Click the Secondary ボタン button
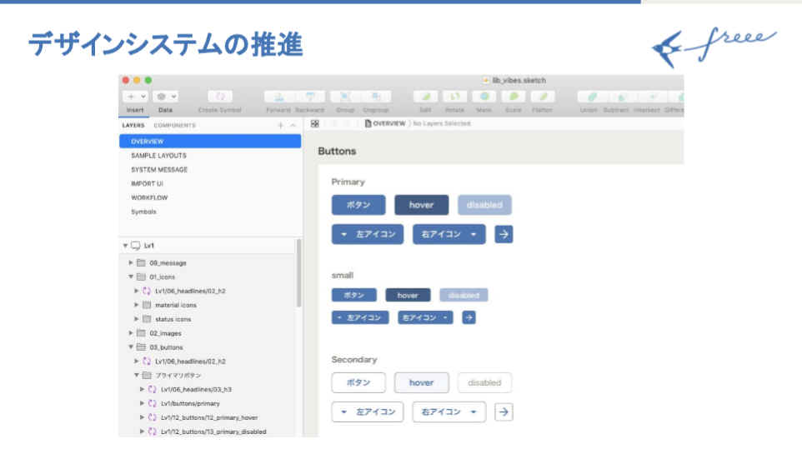Screen dimensions: 802x449 pos(358,383)
